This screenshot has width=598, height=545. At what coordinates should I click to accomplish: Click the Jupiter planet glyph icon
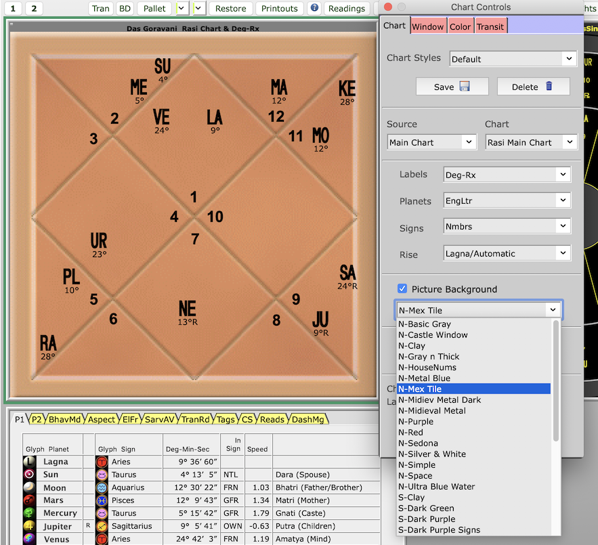[29, 526]
